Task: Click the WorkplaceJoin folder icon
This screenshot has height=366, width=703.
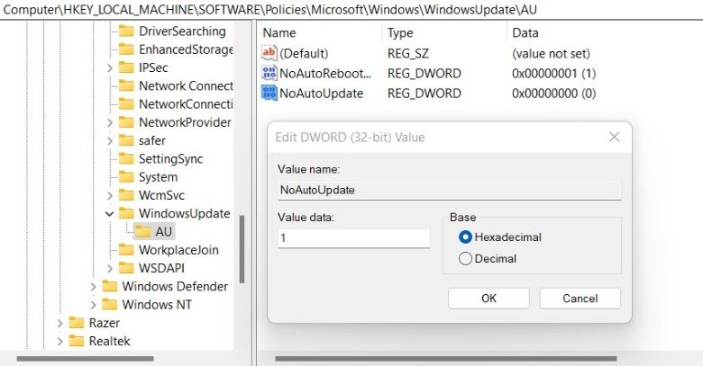Action: [x=126, y=250]
